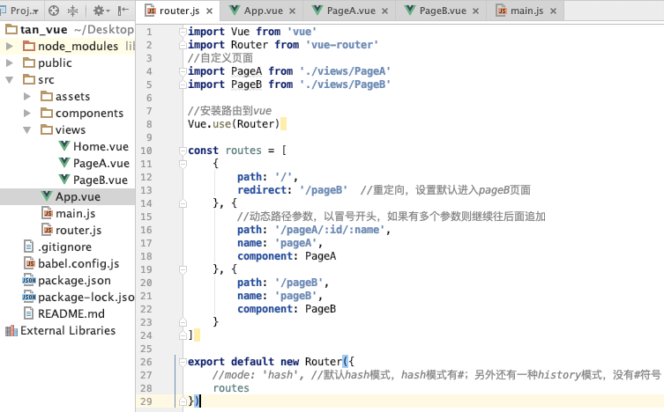Click the redirect '/pageB' string
Image resolution: width=664 pixels, height=412 pixels.
point(324,190)
